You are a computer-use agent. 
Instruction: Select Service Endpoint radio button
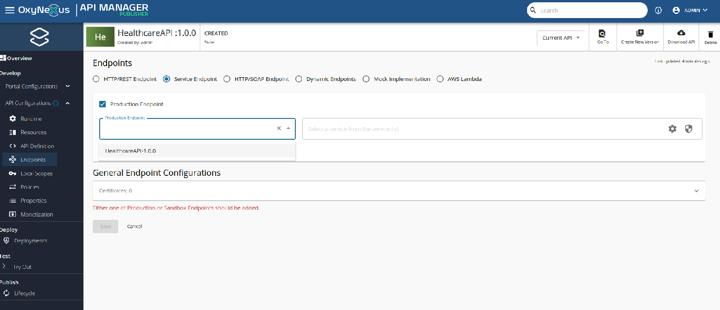[x=166, y=79]
